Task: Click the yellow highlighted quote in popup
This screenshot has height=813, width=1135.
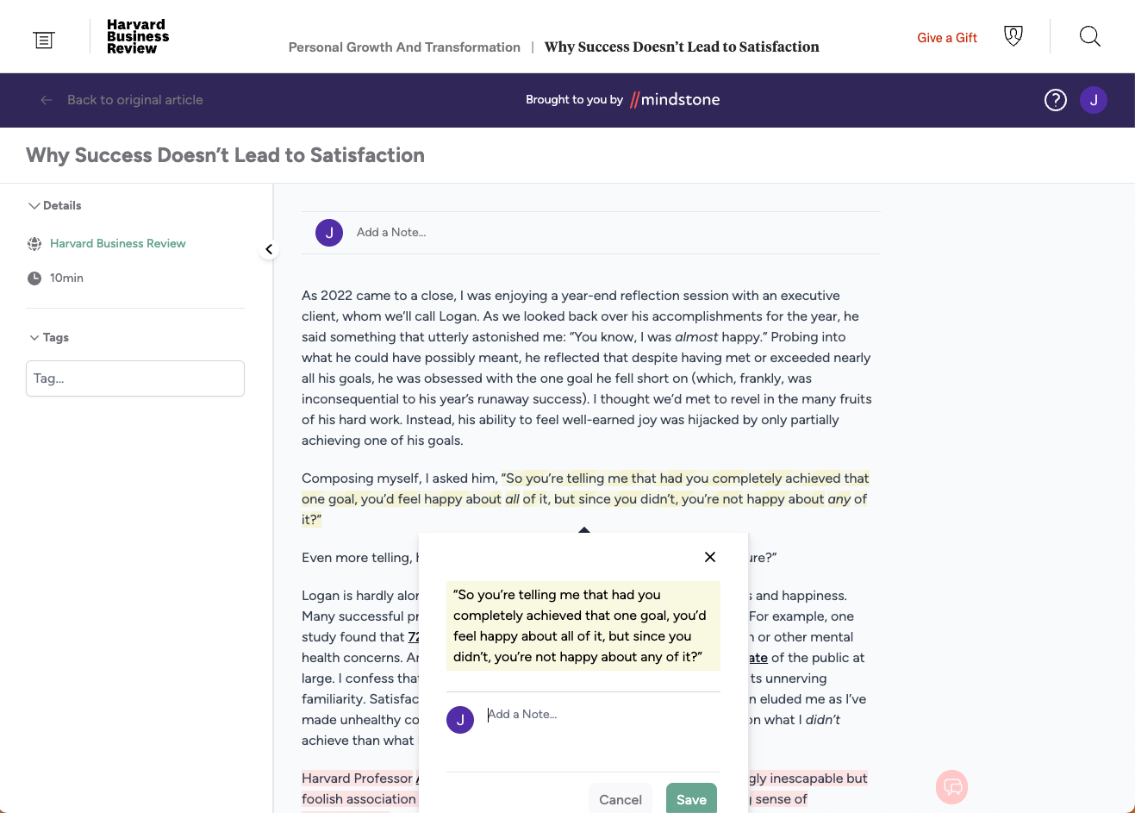Action: click(583, 626)
